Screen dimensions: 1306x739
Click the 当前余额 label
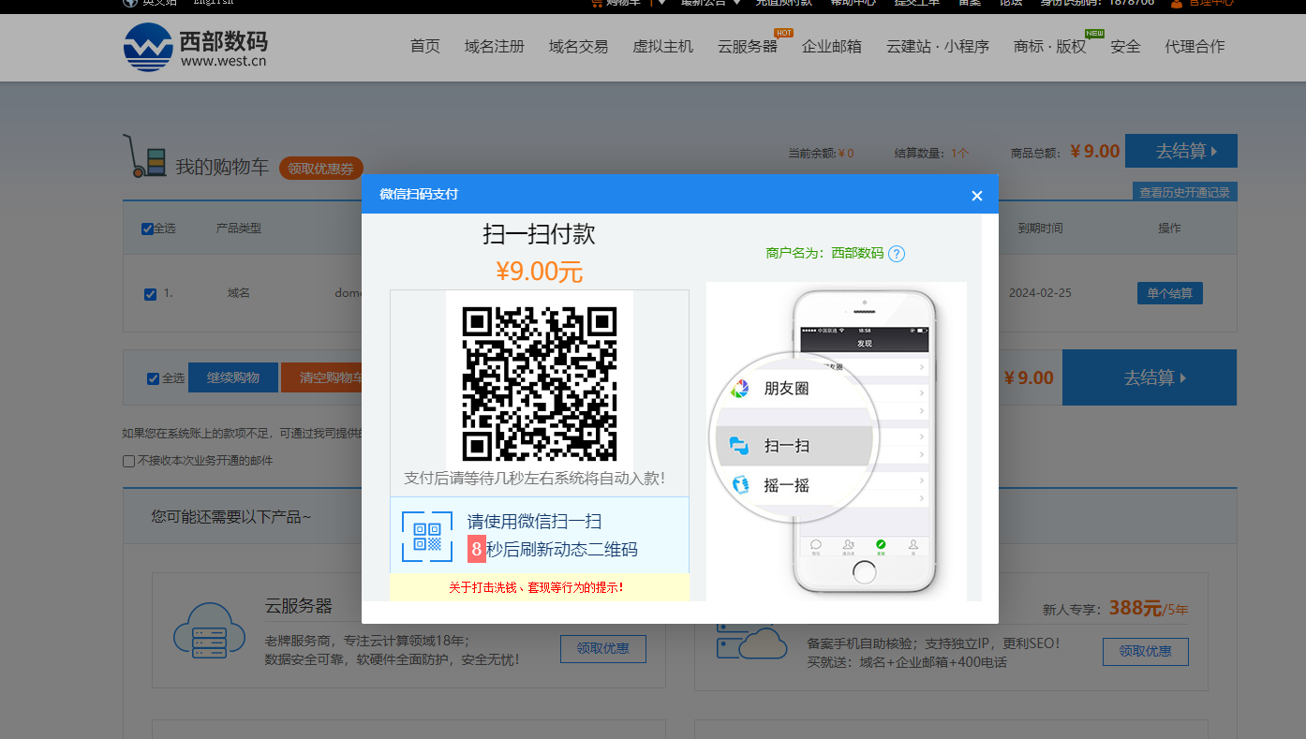(x=811, y=154)
